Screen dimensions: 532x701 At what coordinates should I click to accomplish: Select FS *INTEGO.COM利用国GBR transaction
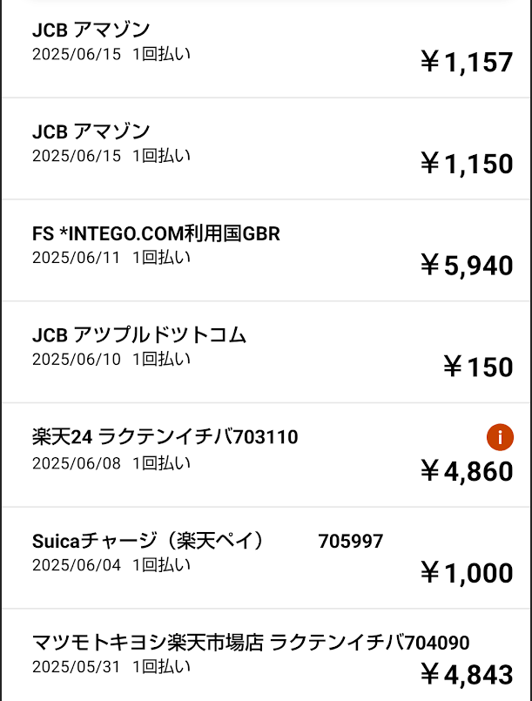pyautogui.click(x=266, y=251)
